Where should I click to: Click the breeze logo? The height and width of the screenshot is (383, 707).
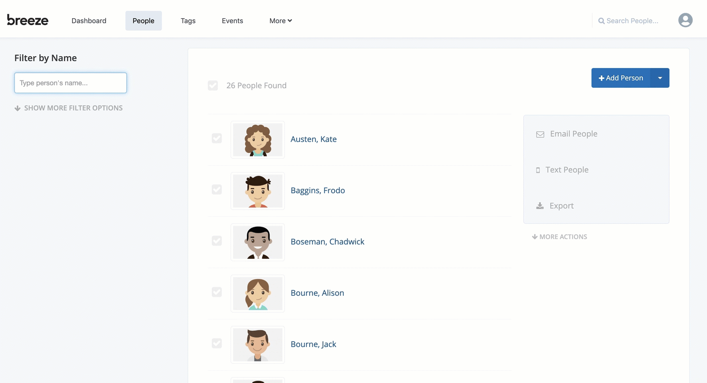click(28, 20)
